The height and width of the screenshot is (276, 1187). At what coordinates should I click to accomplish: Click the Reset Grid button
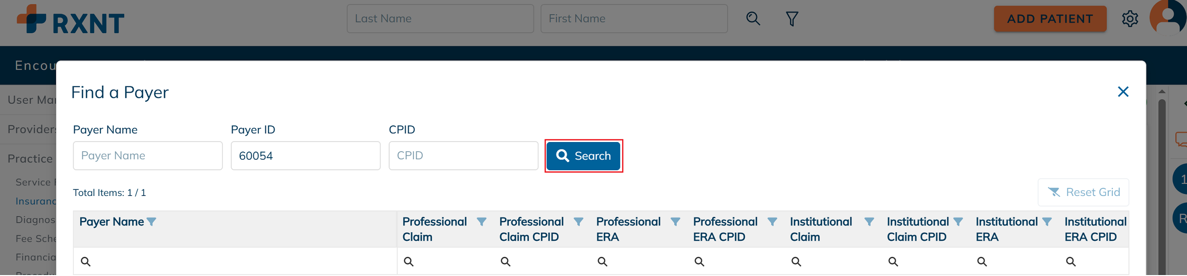tap(1083, 192)
